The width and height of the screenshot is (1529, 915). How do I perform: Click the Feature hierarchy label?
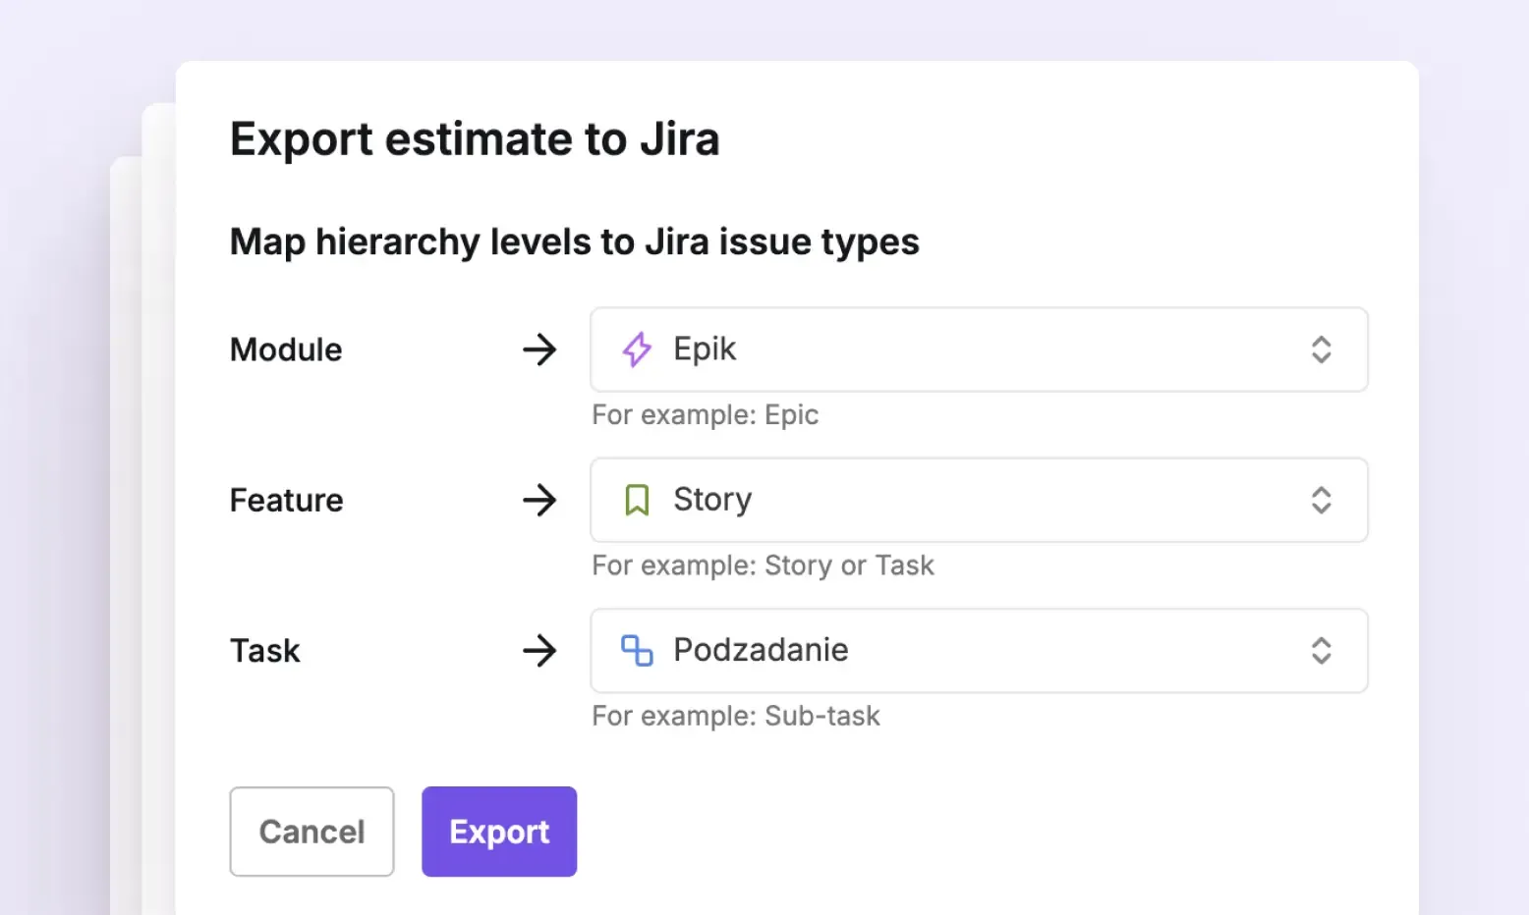click(x=287, y=500)
